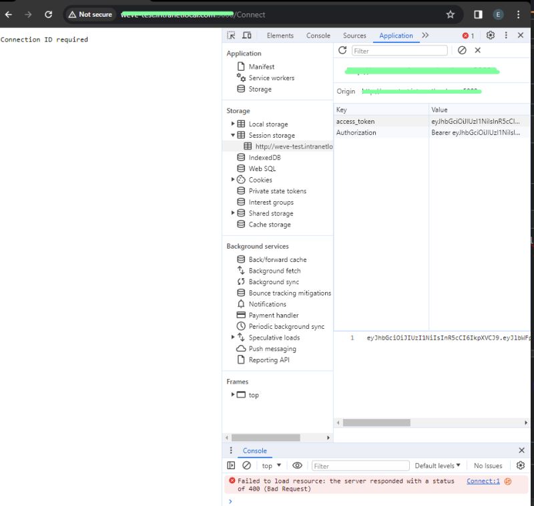The height and width of the screenshot is (506, 534).
Task: Open DevTools settings gear
Action: (x=490, y=35)
